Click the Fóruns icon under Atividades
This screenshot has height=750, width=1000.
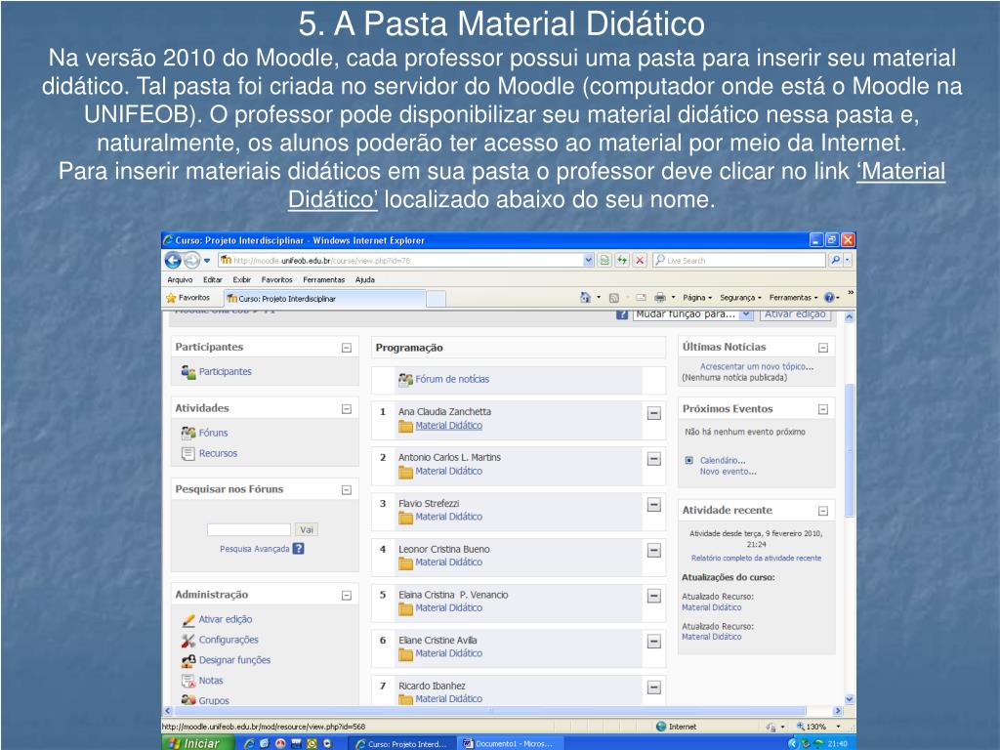[188, 433]
